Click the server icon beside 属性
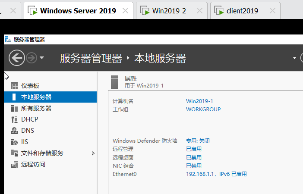Screen dimensions: 303x194 pyautogui.click(x=114, y=82)
